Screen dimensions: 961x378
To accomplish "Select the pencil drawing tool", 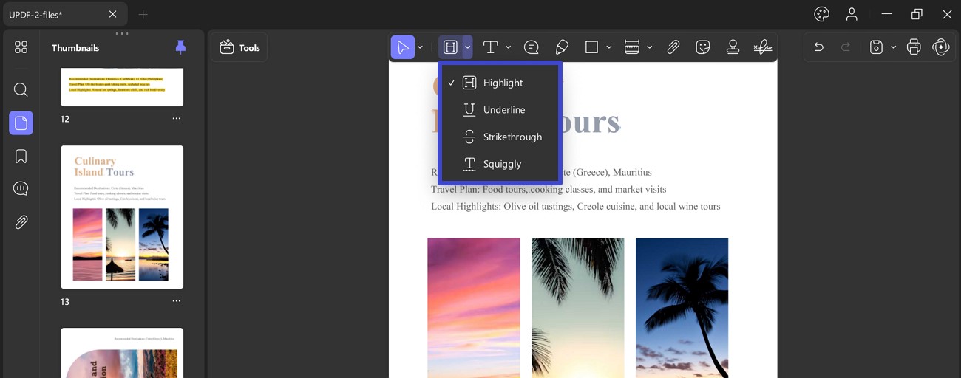I will [562, 47].
